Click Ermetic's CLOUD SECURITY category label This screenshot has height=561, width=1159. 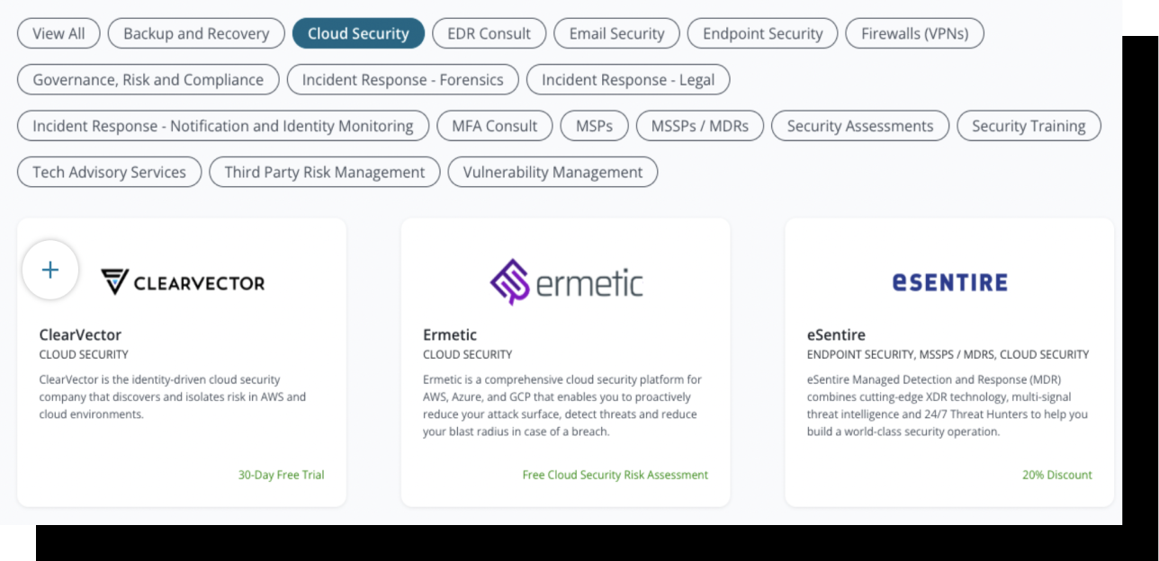point(468,354)
